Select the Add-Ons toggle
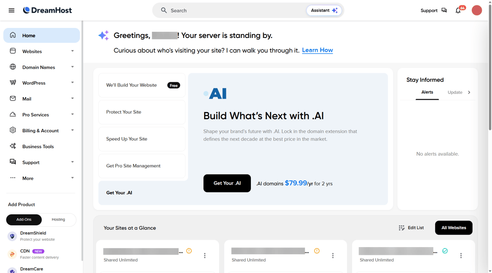The image size is (492, 273). pyautogui.click(x=24, y=220)
